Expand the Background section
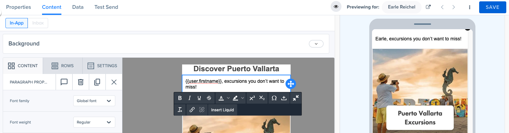The width and height of the screenshot is (509, 133). coord(316,44)
